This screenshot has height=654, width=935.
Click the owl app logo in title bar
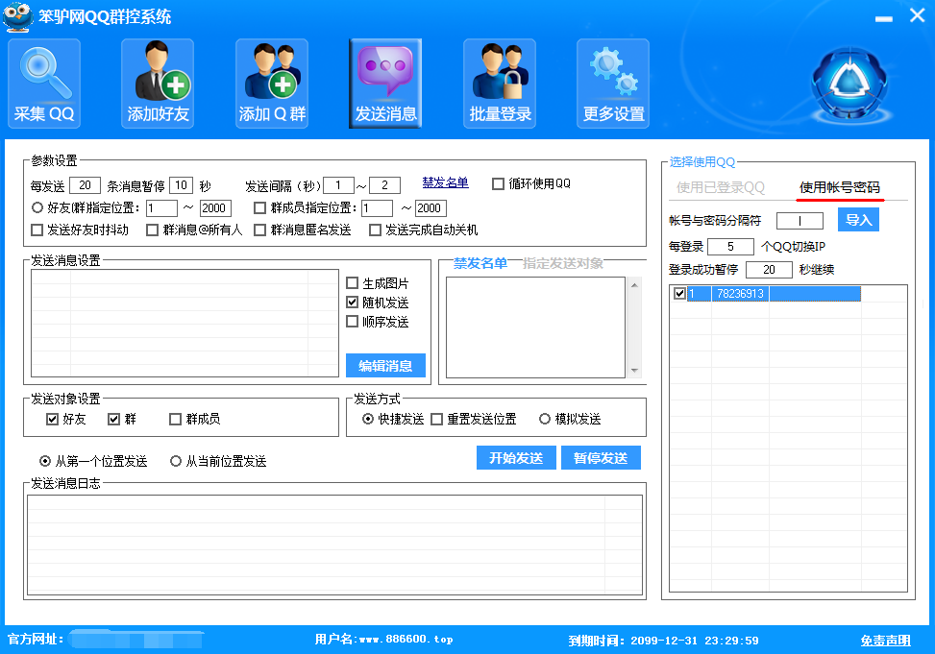pos(18,16)
